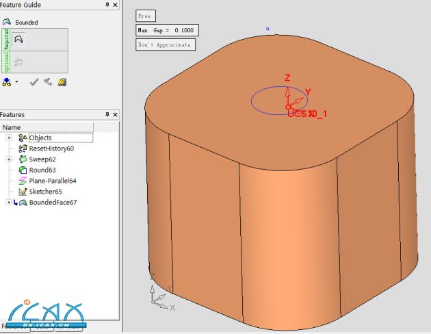
Task: Select Round63 in the feature tree
Action: pos(42,170)
